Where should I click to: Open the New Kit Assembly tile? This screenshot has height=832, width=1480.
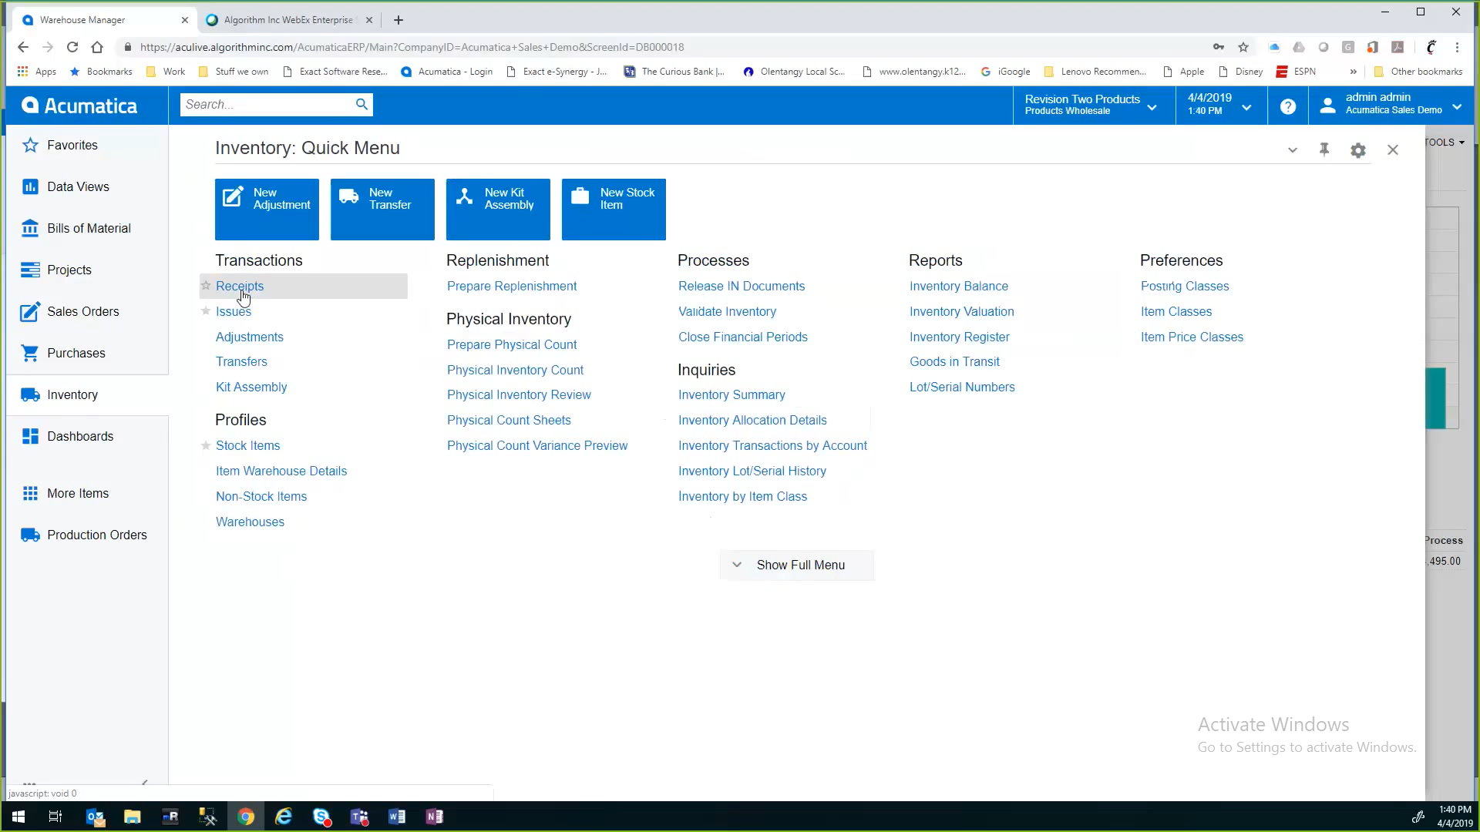click(x=498, y=209)
